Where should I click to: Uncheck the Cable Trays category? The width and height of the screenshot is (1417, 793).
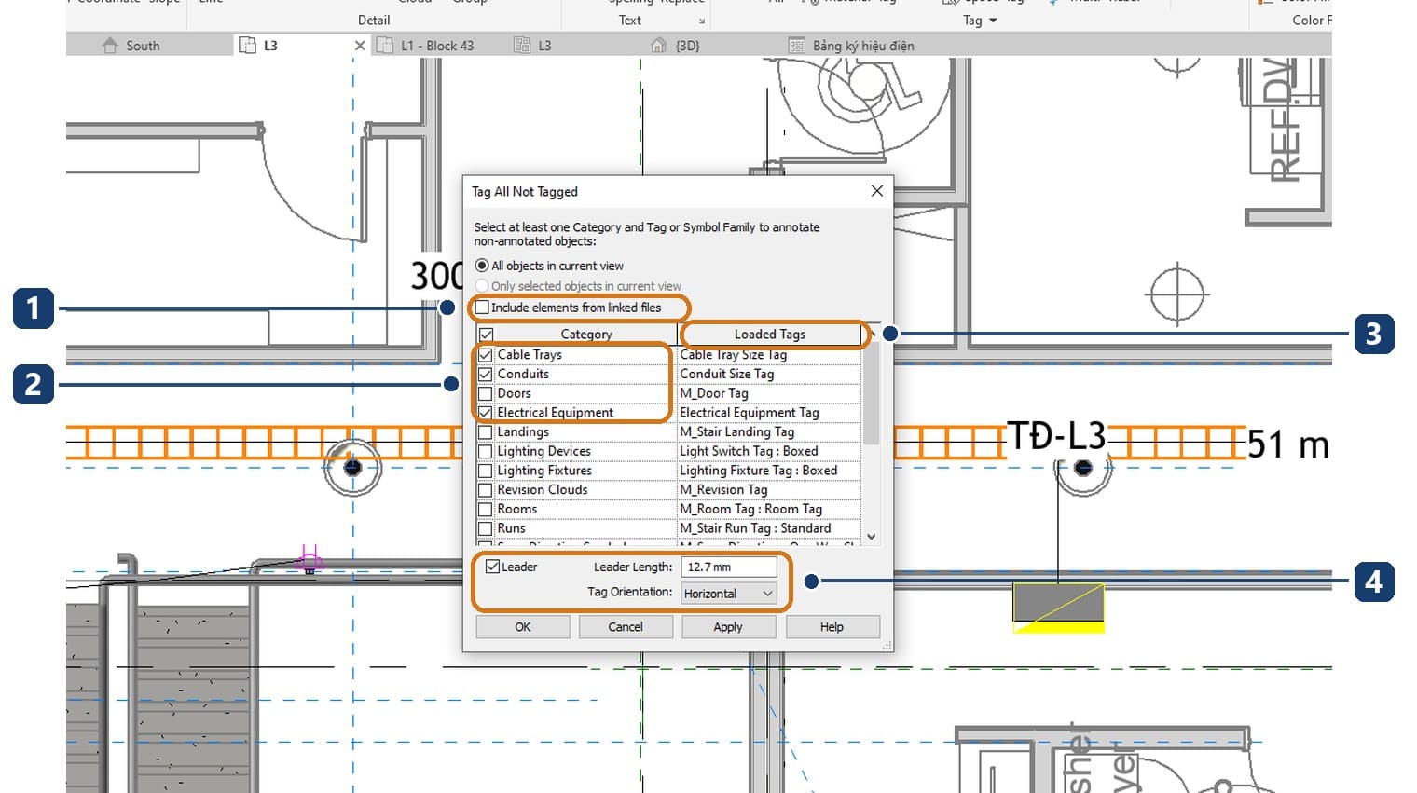(486, 355)
